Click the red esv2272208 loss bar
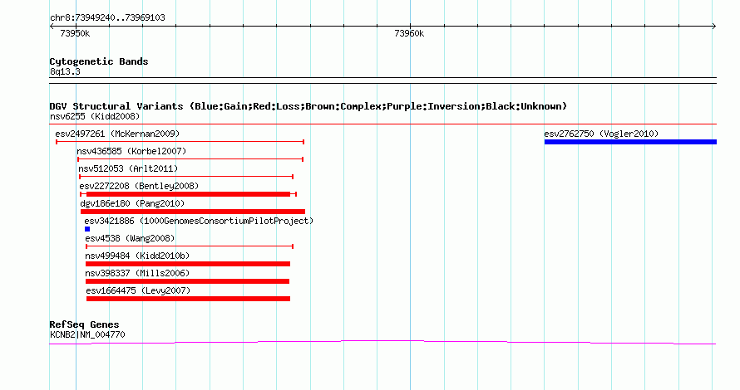 188,194
